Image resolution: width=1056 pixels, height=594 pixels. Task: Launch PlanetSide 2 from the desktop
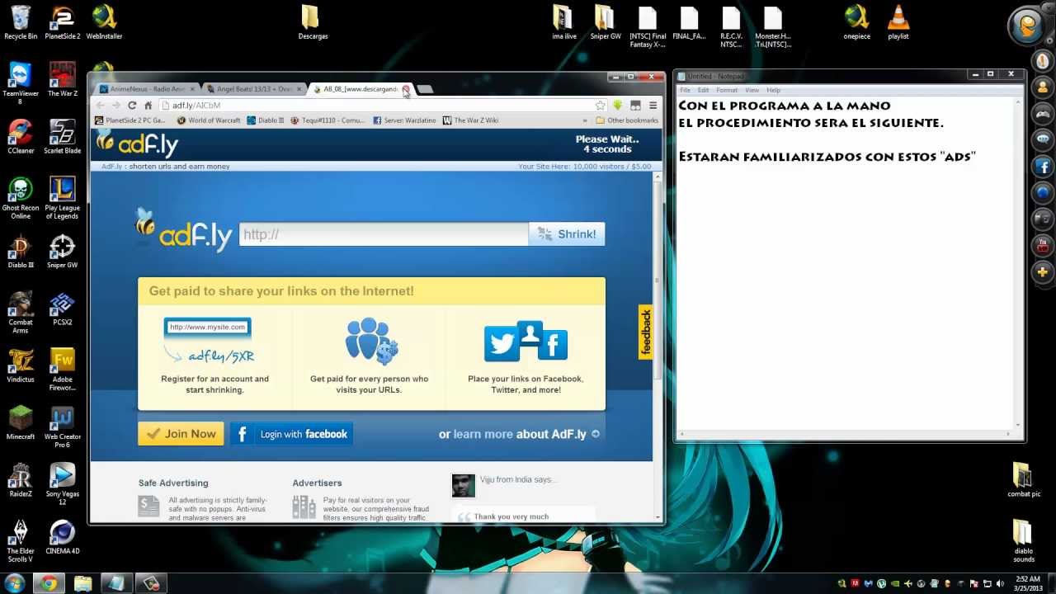click(62, 22)
